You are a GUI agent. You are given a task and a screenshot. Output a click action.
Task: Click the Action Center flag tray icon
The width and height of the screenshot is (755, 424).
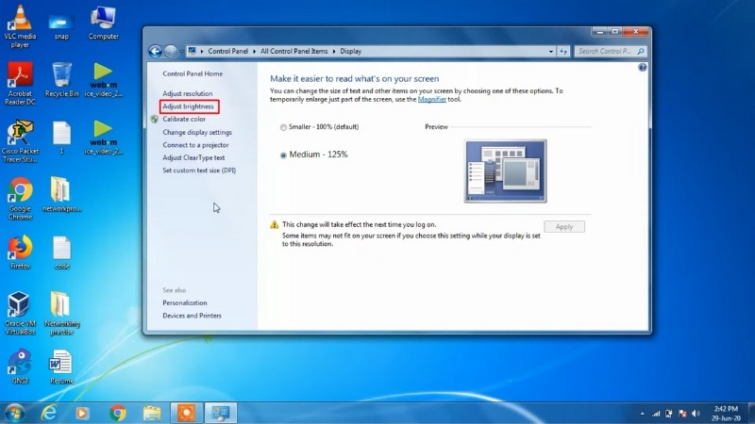click(x=682, y=414)
